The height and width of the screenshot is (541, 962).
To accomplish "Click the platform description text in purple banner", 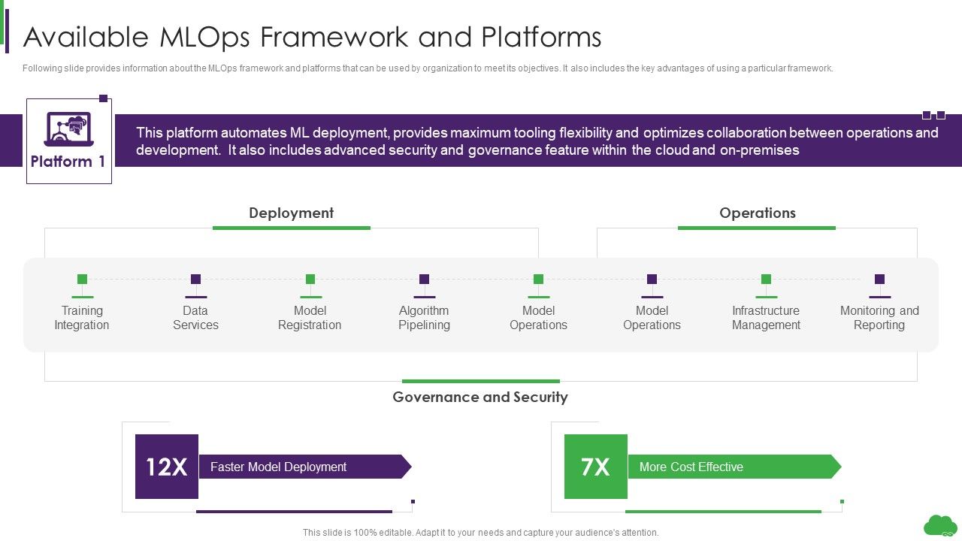I will point(537,141).
